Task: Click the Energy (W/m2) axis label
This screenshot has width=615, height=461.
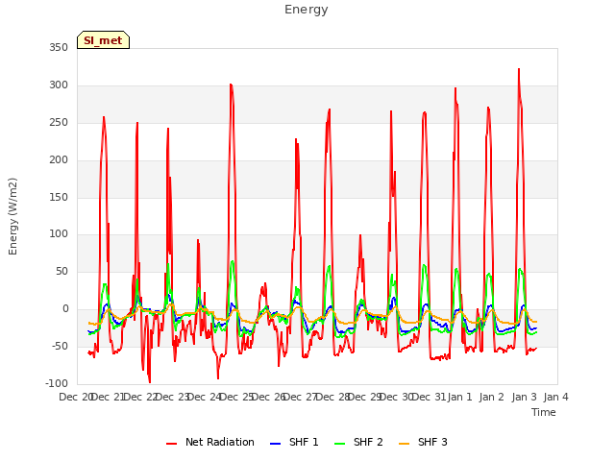Action: point(12,216)
